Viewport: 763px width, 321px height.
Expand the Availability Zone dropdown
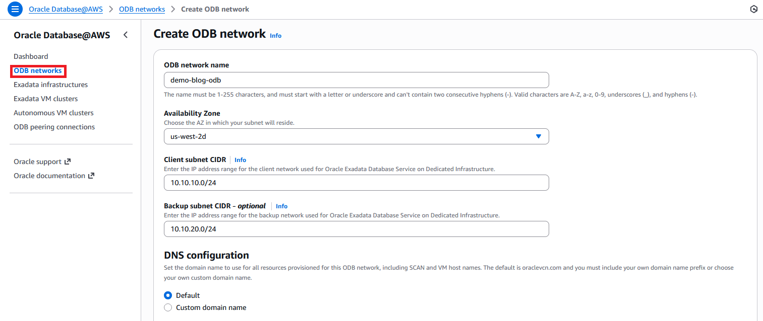click(x=356, y=136)
